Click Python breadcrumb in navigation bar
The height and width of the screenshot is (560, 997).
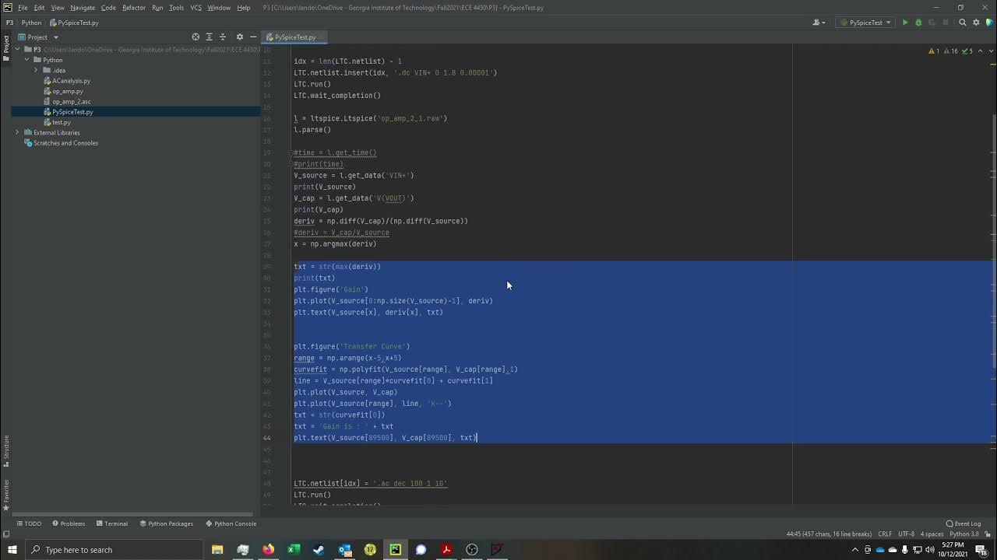(x=31, y=23)
